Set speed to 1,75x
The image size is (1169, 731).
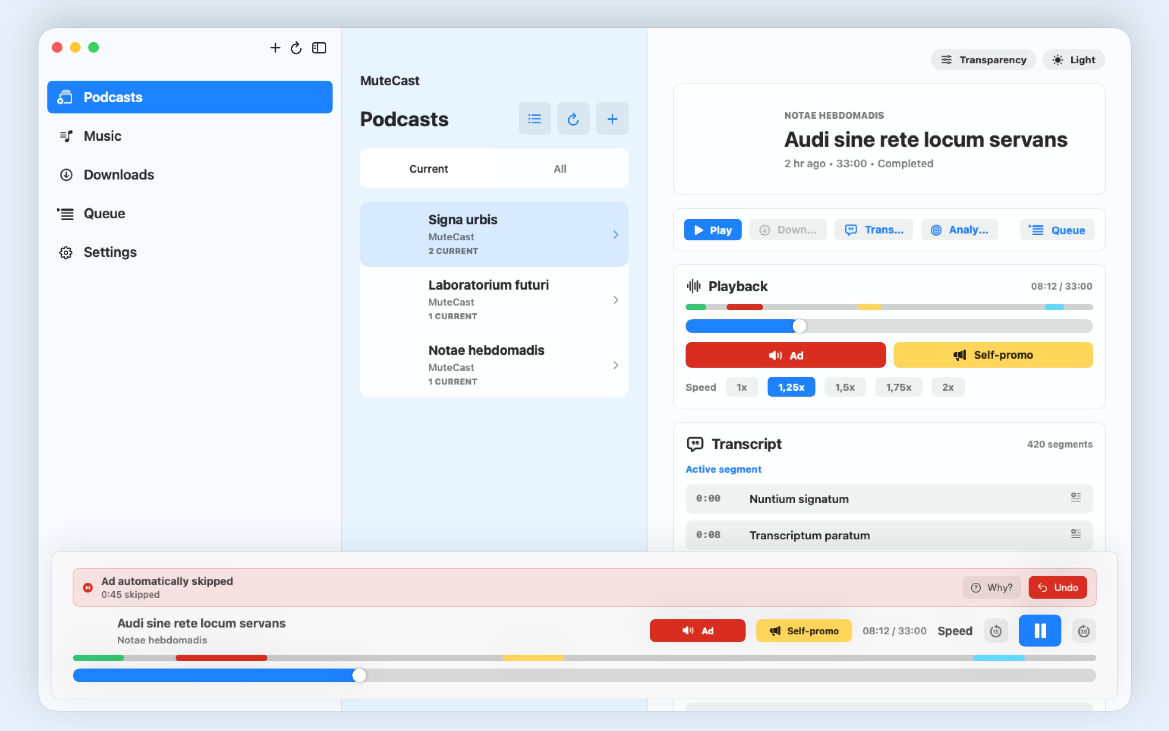click(899, 387)
